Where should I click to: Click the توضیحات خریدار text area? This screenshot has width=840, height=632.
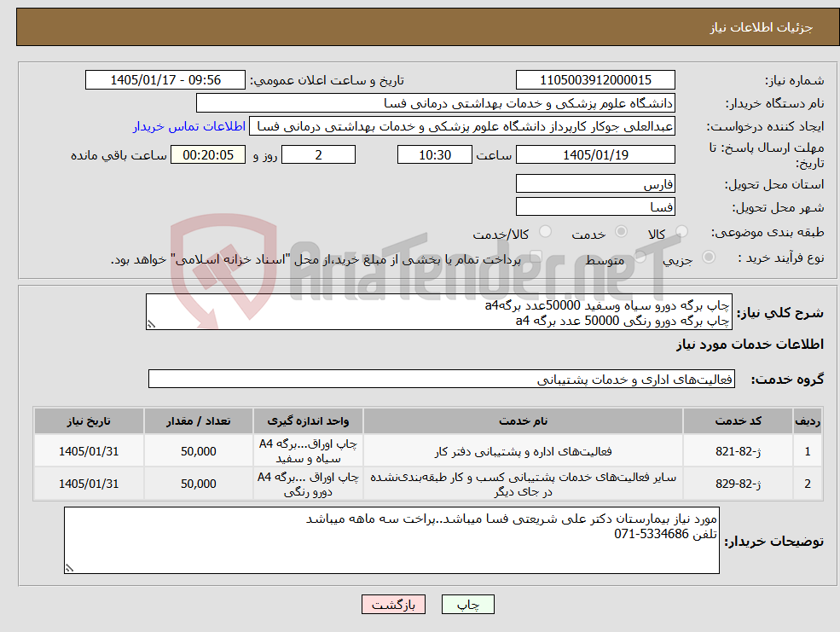click(x=391, y=541)
